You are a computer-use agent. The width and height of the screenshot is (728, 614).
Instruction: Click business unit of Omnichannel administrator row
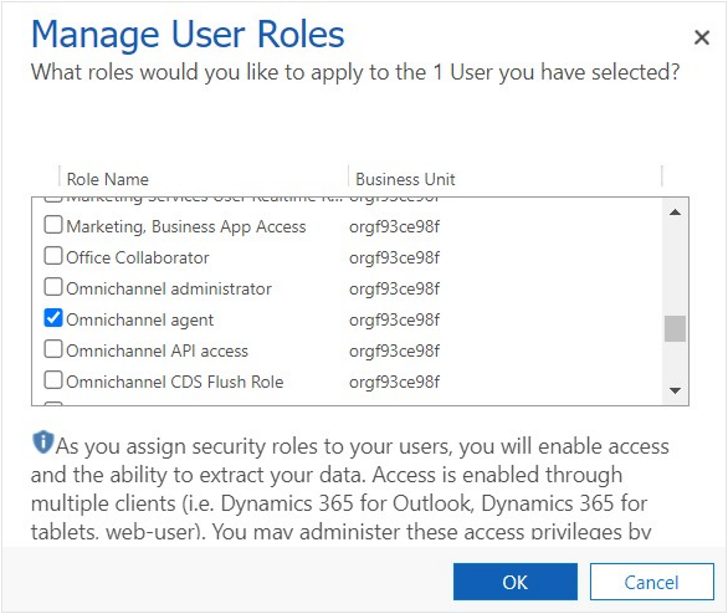[394, 289]
